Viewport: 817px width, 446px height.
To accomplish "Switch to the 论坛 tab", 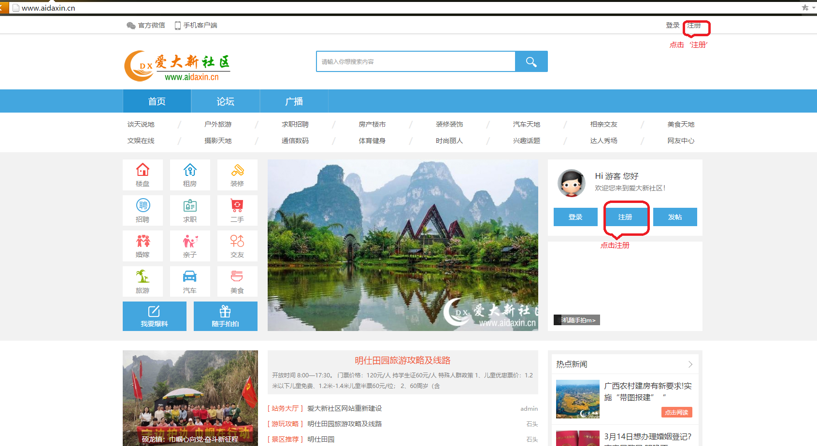I will 225,101.
